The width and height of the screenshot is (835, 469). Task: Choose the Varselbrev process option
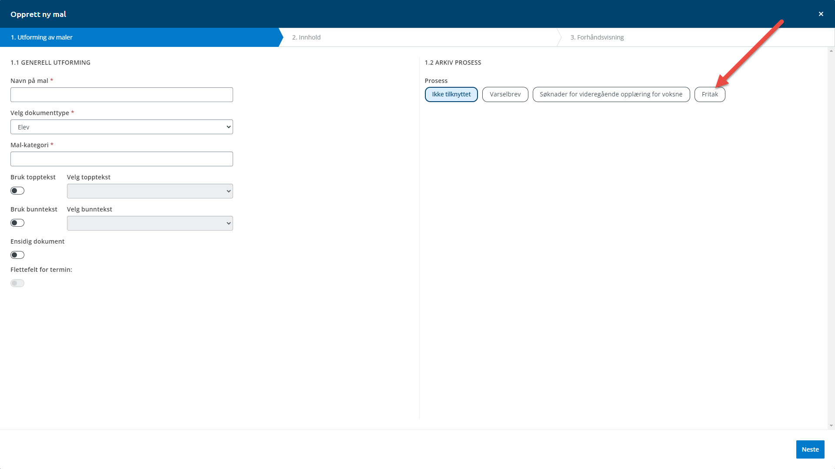tap(505, 94)
